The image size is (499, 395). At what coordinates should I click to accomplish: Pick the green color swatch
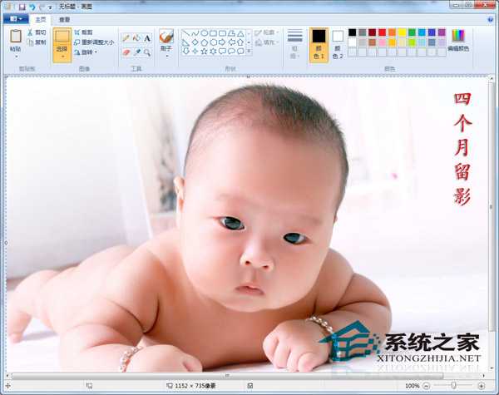[412, 32]
